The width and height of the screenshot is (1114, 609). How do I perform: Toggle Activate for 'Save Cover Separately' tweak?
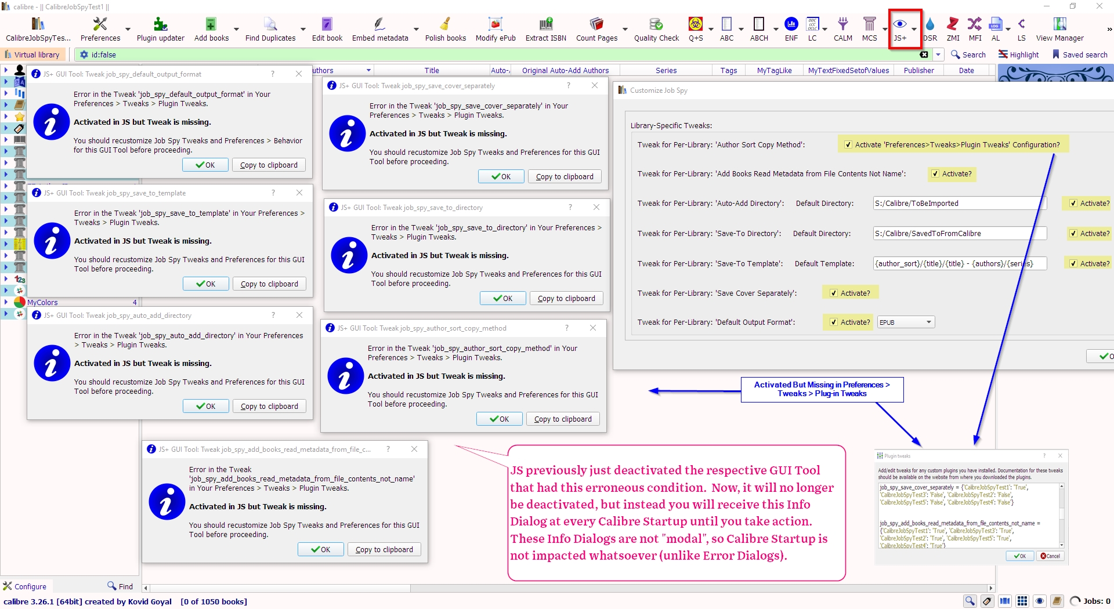(x=834, y=293)
